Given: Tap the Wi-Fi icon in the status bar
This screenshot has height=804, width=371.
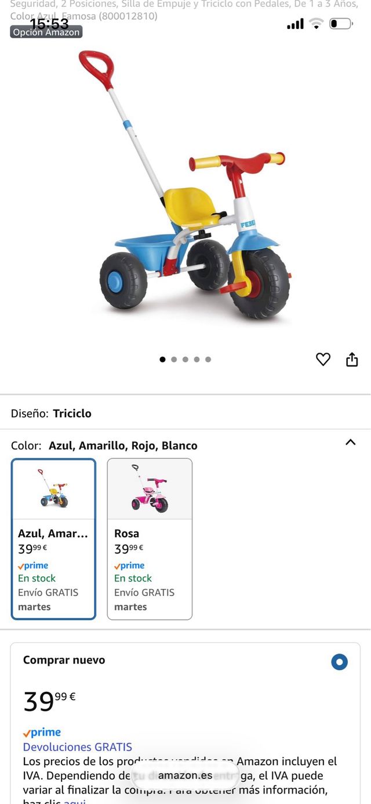Looking at the screenshot, I should (x=317, y=24).
